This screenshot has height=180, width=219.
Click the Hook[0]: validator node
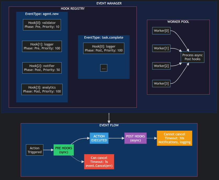42,25
